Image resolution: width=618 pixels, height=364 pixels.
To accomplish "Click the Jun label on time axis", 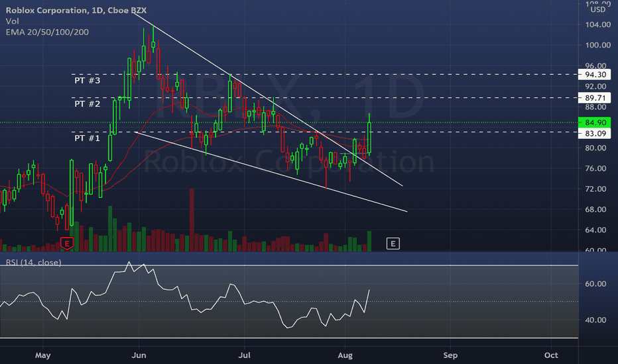I will coord(139,355).
